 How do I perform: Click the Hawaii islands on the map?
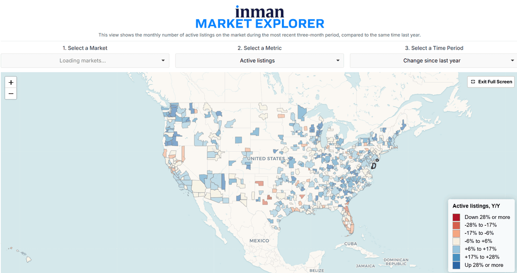(21, 254)
